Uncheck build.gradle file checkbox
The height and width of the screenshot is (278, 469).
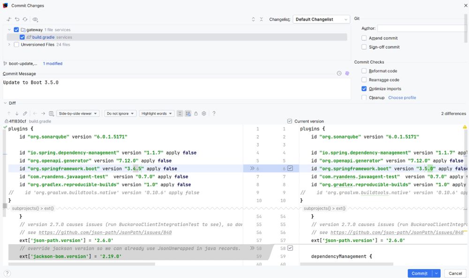click(22, 37)
